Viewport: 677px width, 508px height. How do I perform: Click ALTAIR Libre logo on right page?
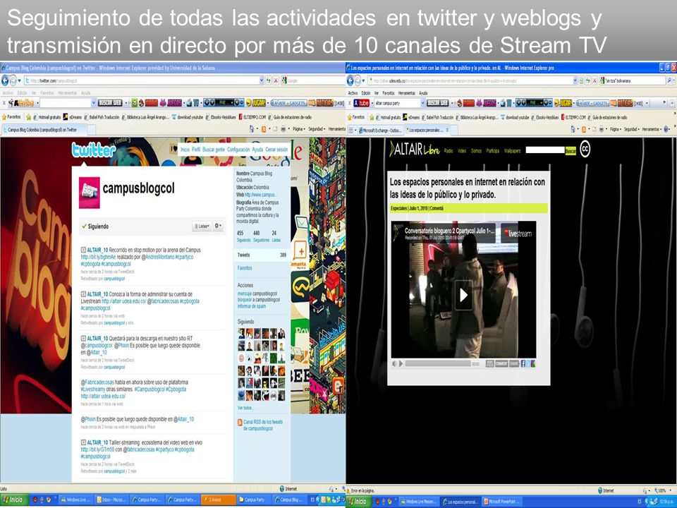[x=415, y=150]
